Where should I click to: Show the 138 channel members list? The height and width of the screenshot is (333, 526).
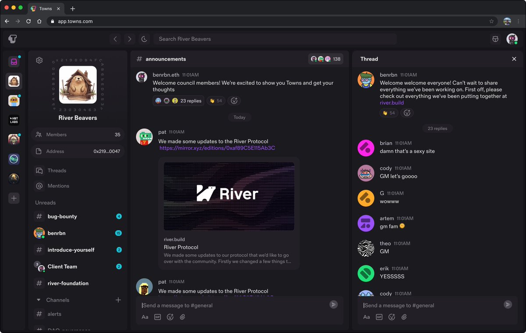pos(326,59)
